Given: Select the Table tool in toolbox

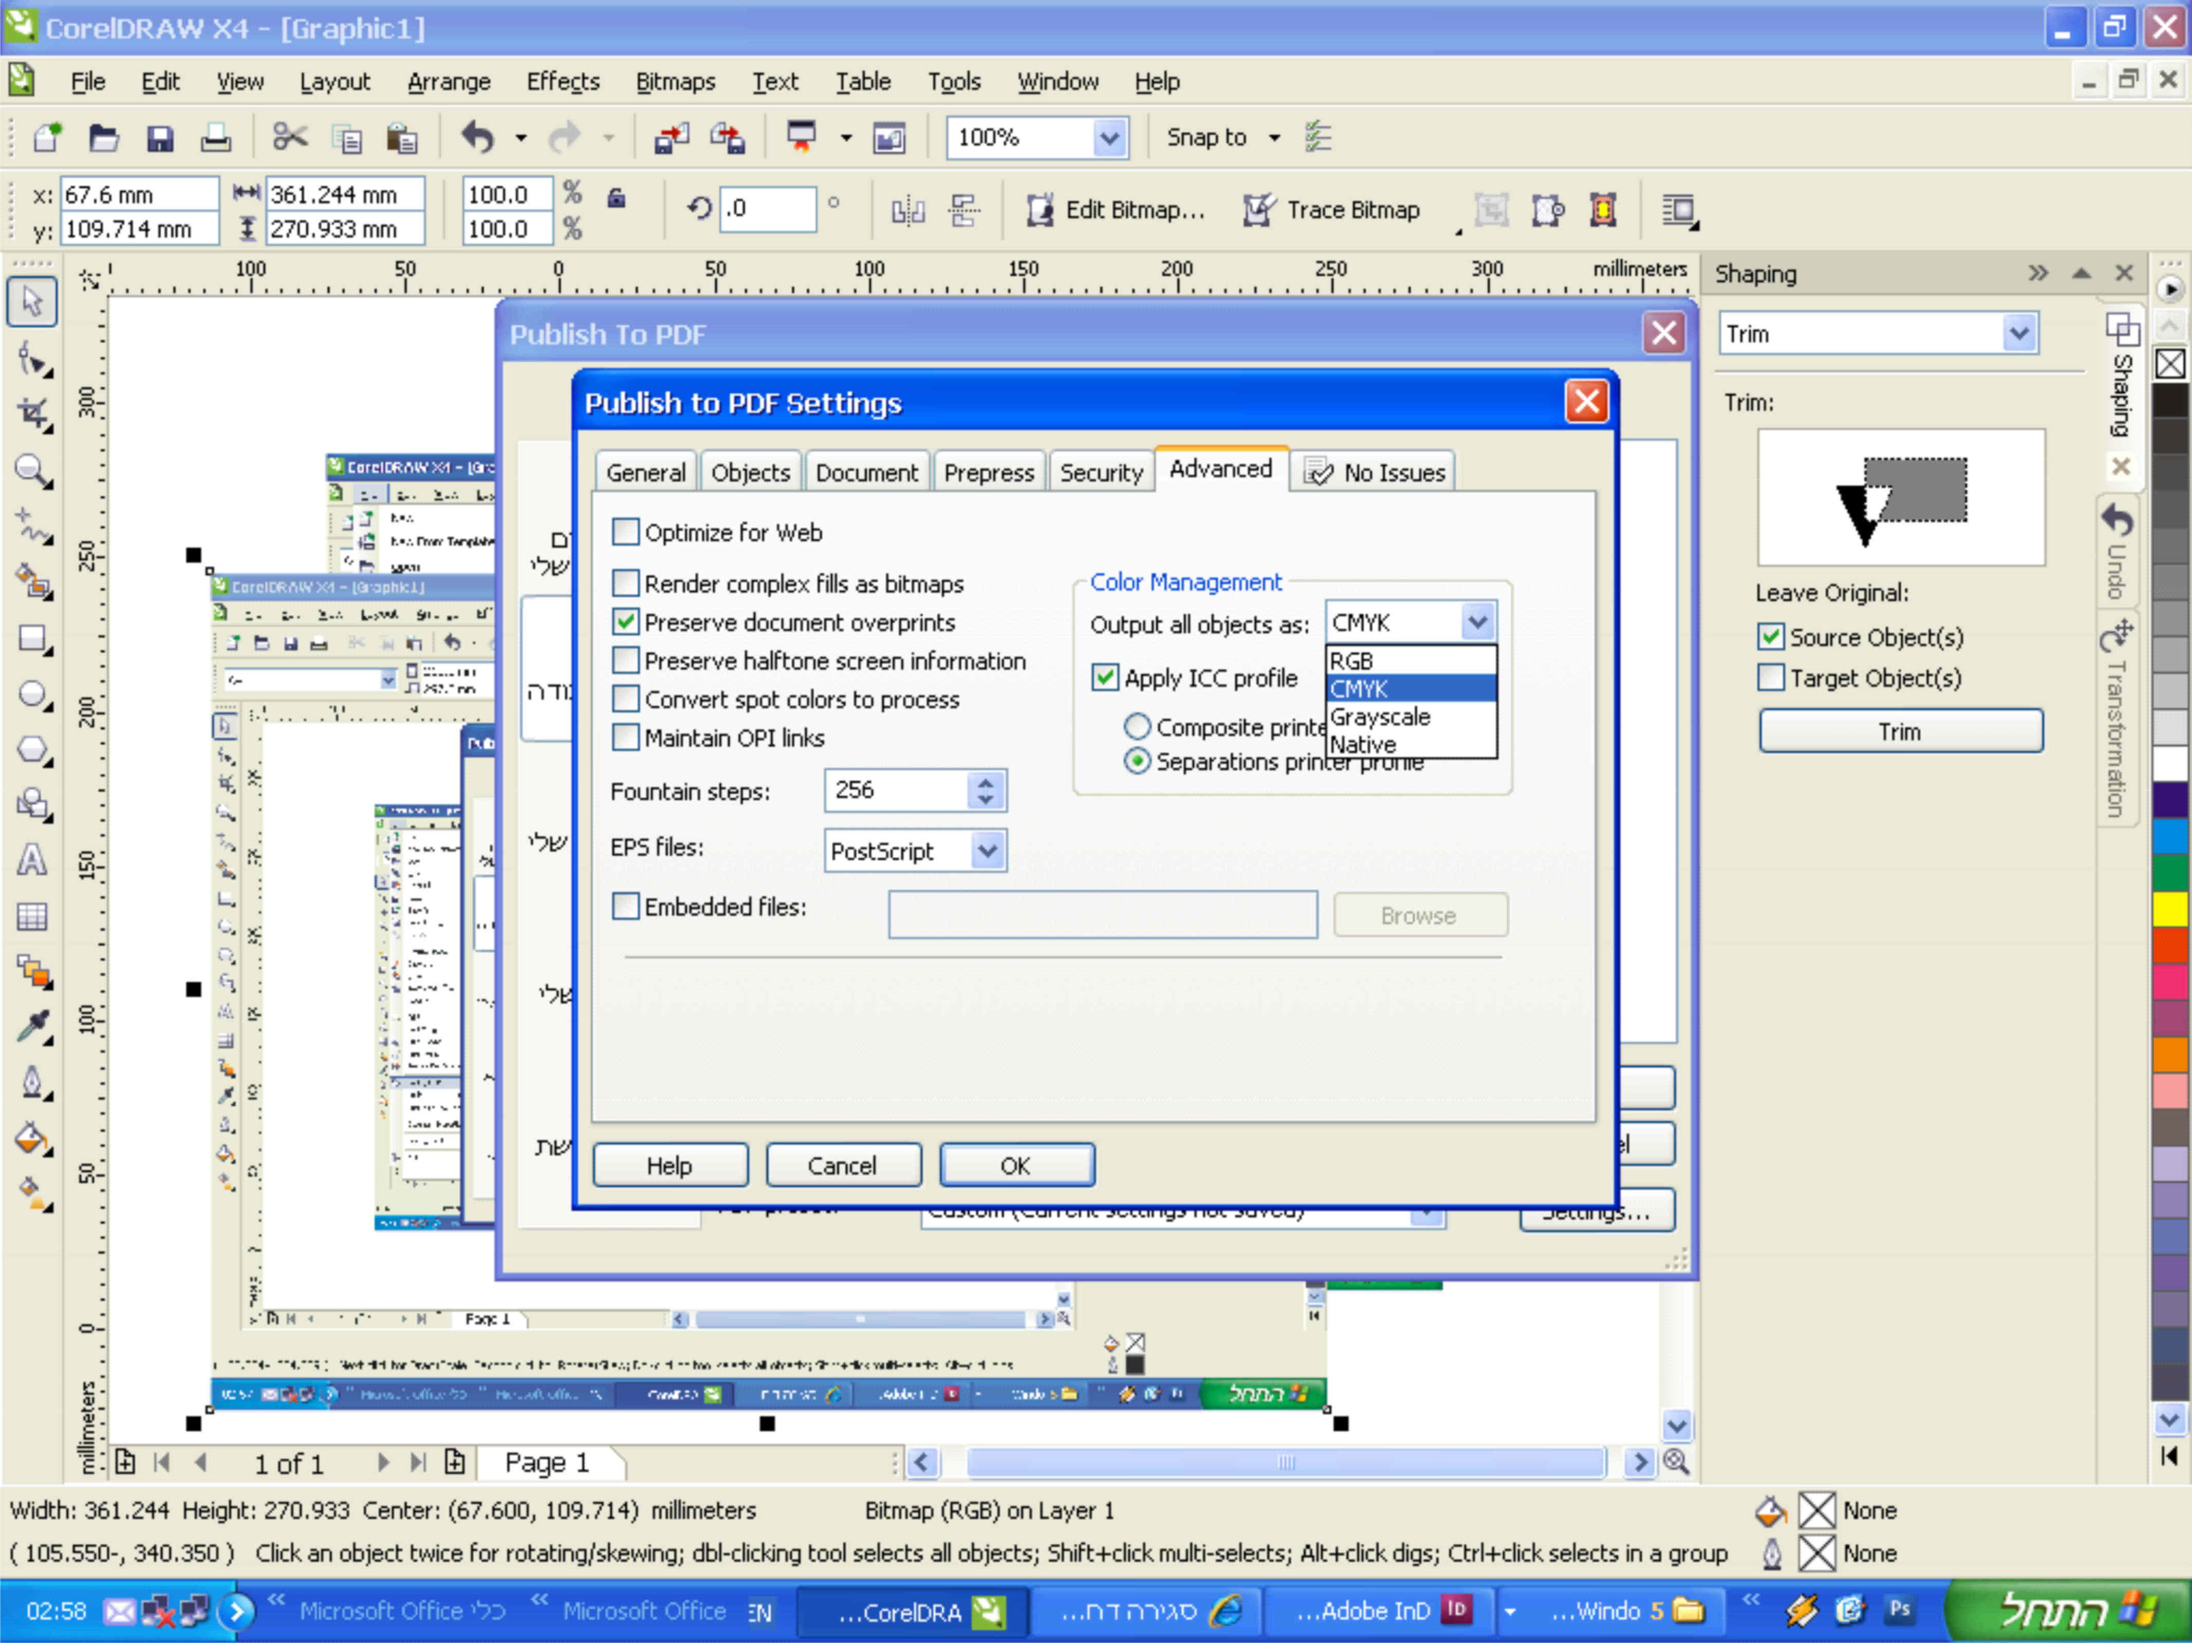Looking at the screenshot, I should (32, 916).
